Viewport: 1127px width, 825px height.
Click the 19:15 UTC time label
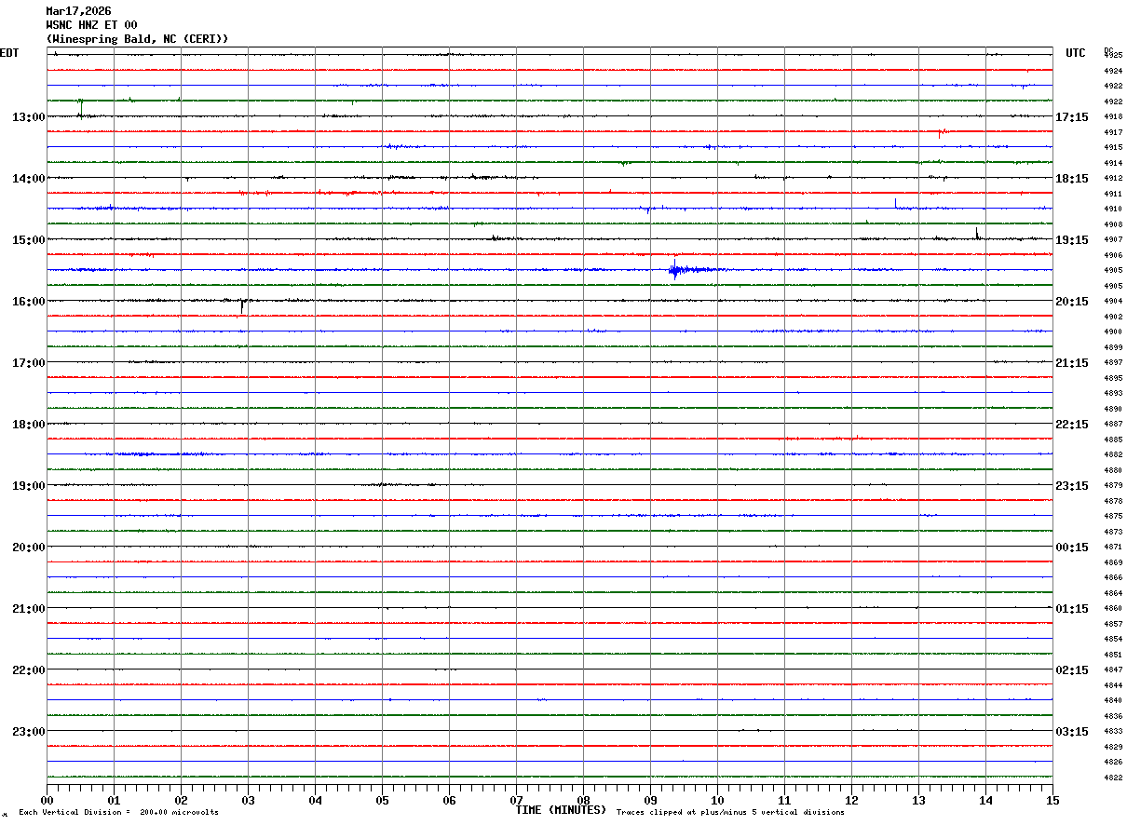(x=1072, y=240)
